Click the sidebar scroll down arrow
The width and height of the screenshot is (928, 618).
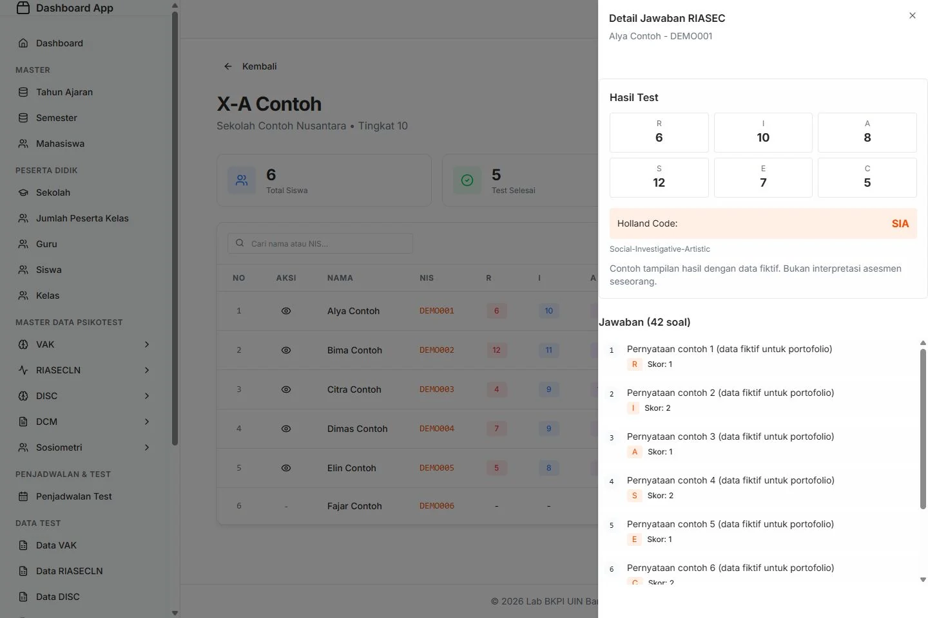coord(175,613)
